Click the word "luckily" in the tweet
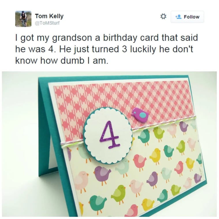This screenshot has width=219, height=219. click(x=143, y=49)
